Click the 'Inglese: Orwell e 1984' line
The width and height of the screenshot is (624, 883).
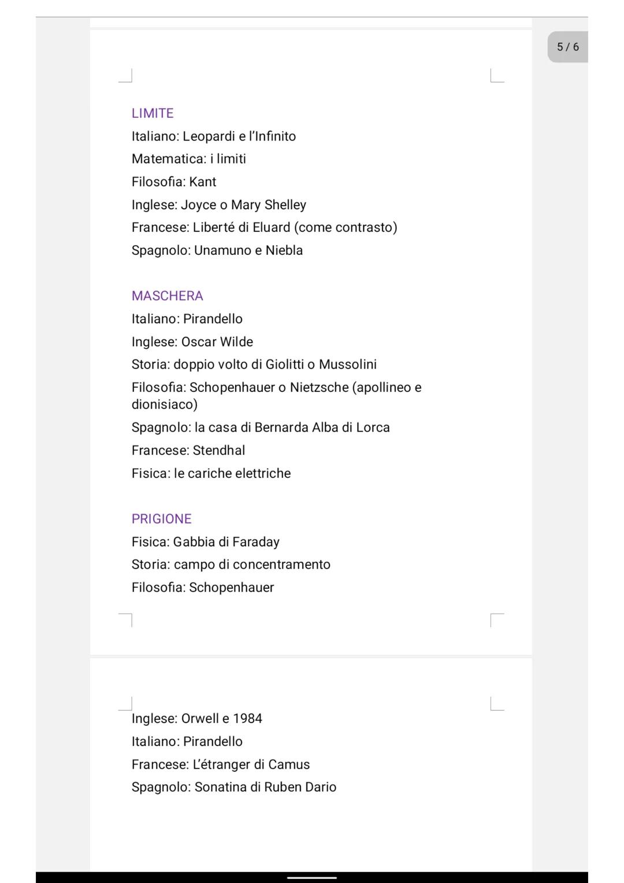coord(196,719)
